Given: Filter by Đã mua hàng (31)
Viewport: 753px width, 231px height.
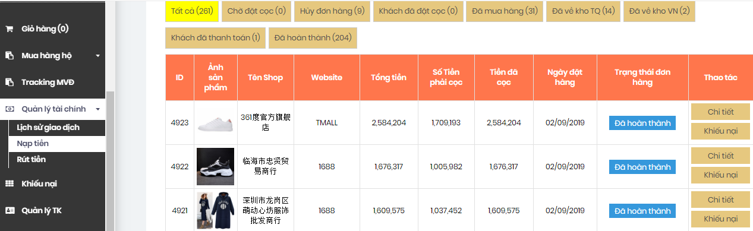Looking at the screenshot, I should (505, 11).
